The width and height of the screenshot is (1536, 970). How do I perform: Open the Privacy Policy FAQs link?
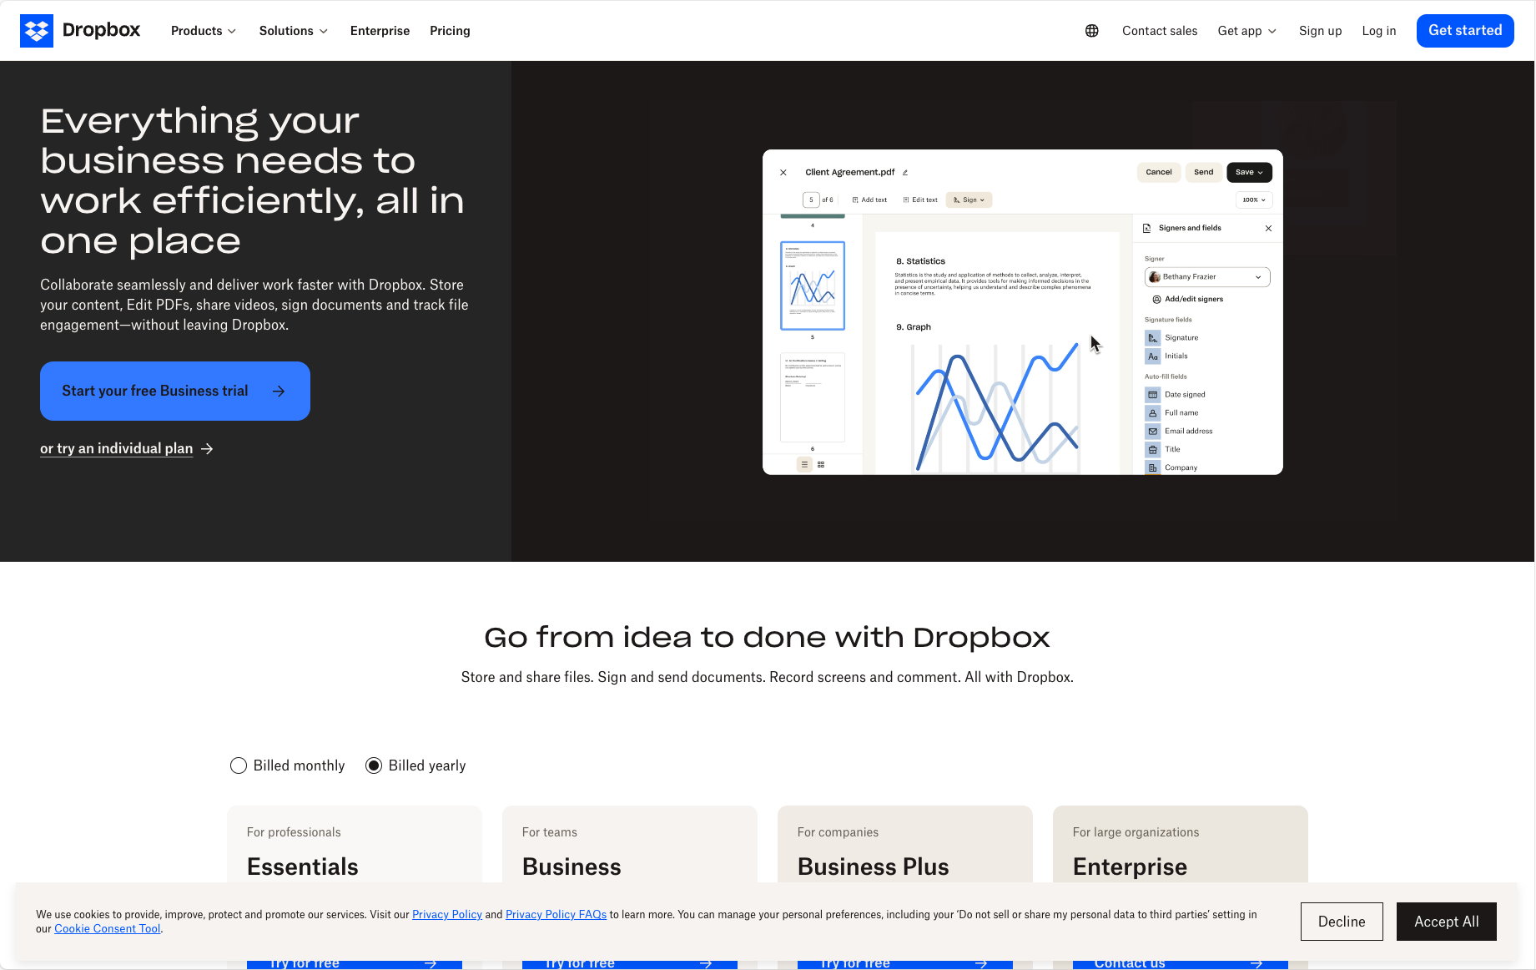(556, 915)
